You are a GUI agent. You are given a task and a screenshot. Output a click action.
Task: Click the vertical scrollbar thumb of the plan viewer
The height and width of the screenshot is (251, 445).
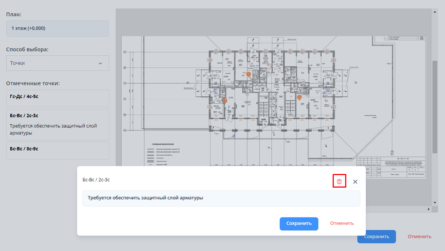pyautogui.click(x=435, y=107)
